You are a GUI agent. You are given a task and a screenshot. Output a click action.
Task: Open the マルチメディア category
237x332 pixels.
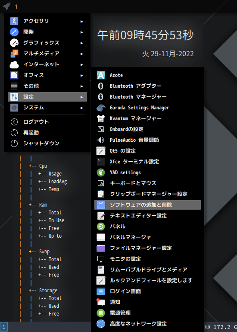[47, 54]
